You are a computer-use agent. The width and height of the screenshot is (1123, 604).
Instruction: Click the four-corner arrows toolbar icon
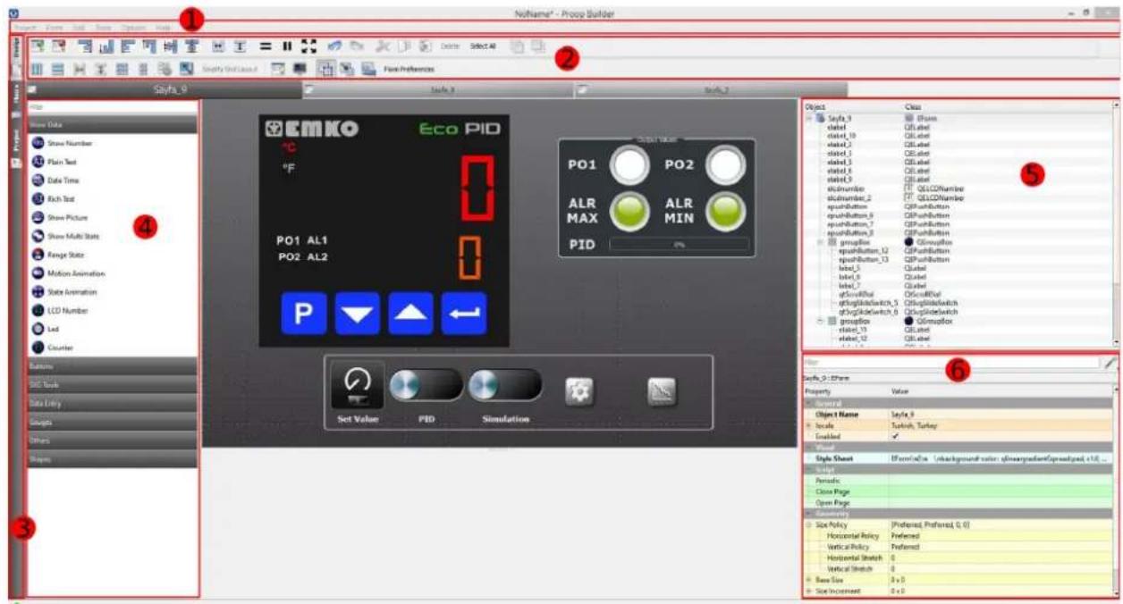(x=310, y=46)
